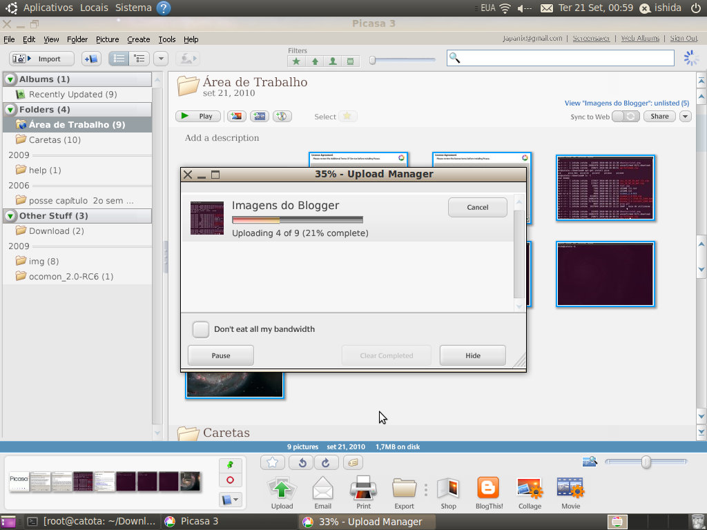Collapse the Folders section

[10, 110]
